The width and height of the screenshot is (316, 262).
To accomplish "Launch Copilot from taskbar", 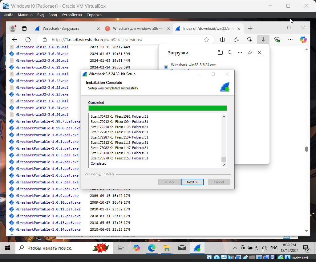I will (137, 248).
